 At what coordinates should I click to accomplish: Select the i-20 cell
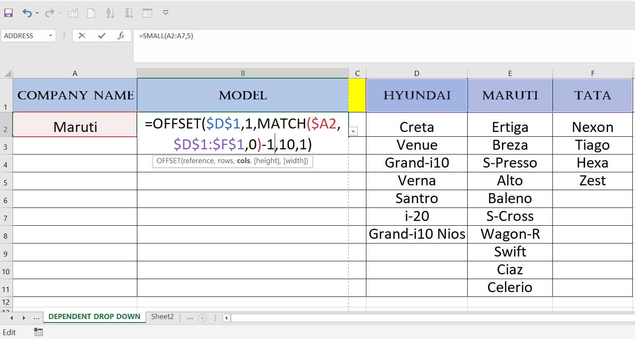417,216
